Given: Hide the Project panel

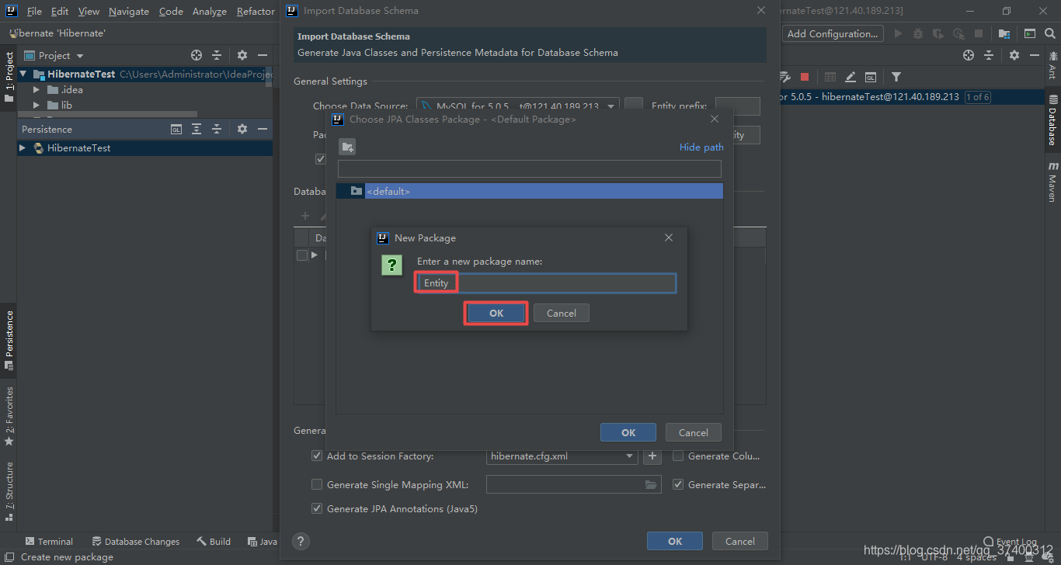Looking at the screenshot, I should 263,55.
